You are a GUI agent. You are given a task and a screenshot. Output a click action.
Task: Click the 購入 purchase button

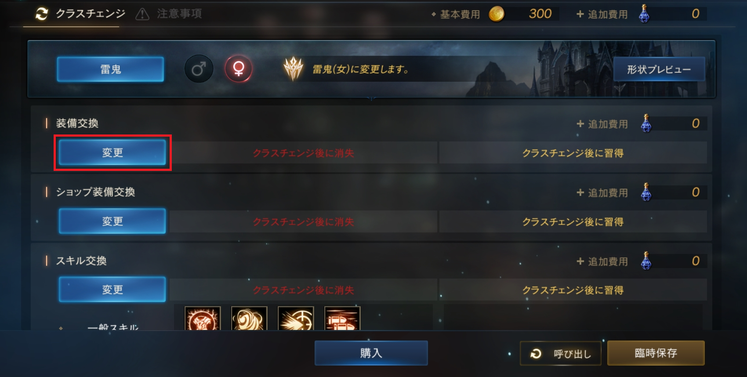[371, 353]
